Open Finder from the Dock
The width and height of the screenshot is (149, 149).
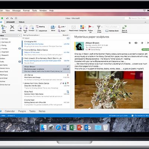click(44, 127)
